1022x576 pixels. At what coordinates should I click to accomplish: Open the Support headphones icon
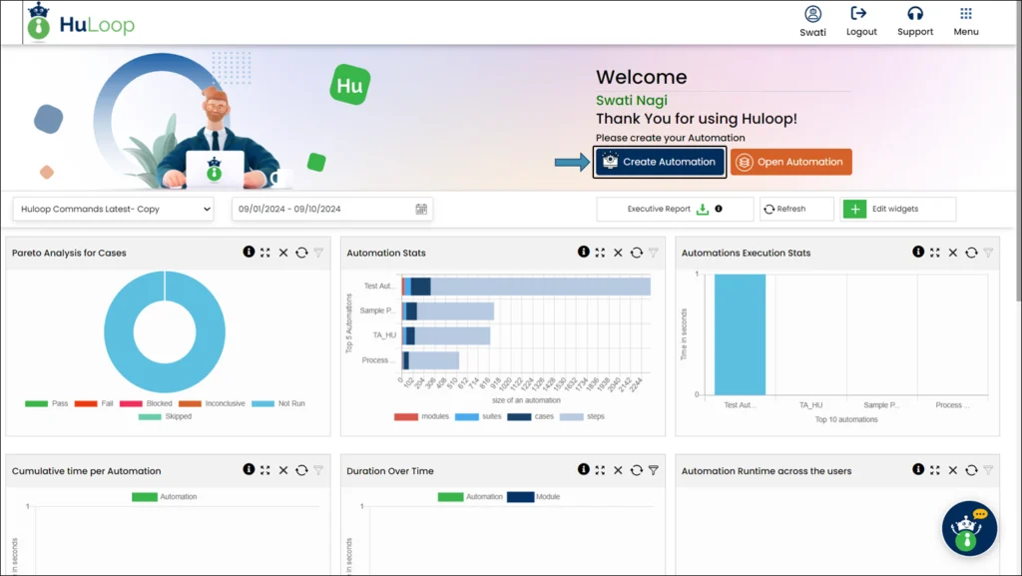(915, 16)
